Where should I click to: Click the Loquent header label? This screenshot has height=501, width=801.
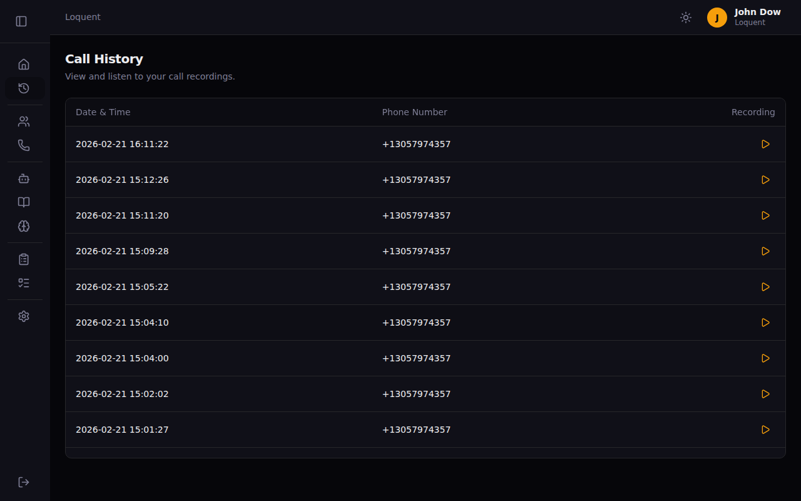[83, 17]
